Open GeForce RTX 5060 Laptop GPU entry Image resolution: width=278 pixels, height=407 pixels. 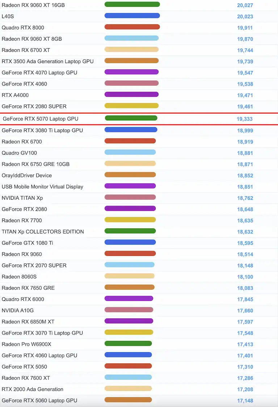(x=39, y=400)
